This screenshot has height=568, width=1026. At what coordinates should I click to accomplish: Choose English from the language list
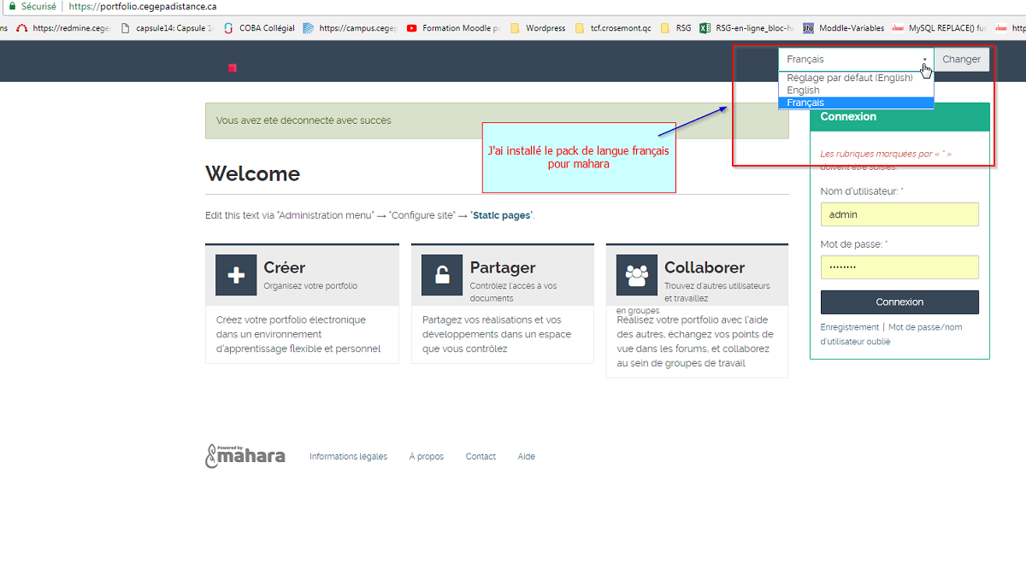pos(803,91)
